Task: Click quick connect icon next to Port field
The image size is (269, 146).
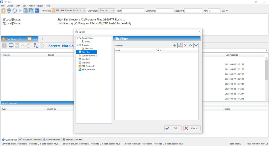Action: (223, 11)
